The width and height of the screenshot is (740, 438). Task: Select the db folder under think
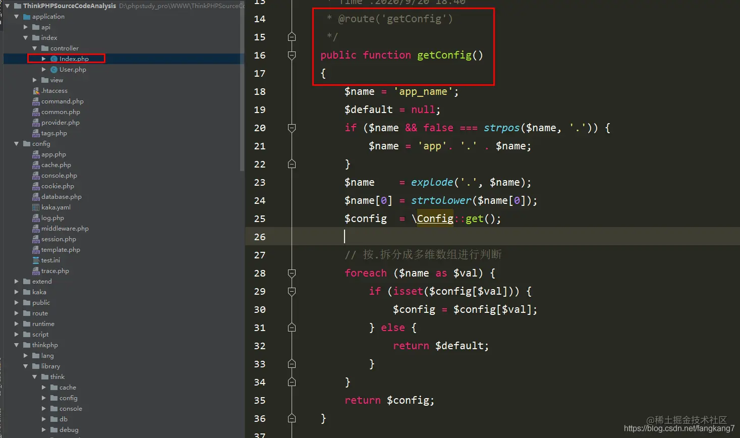[x=63, y=419]
